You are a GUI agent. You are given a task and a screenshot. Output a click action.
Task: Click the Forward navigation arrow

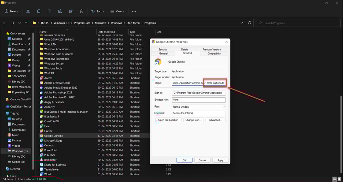tap(13, 23)
